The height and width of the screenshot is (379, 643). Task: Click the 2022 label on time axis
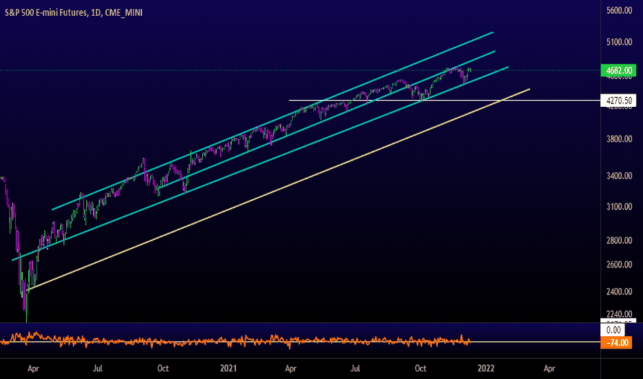coord(486,369)
